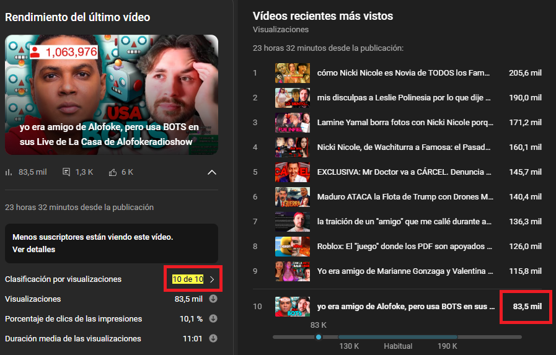556x355 pixels.
Task: Click the 190 K label under the range bar
Action: click(447, 346)
